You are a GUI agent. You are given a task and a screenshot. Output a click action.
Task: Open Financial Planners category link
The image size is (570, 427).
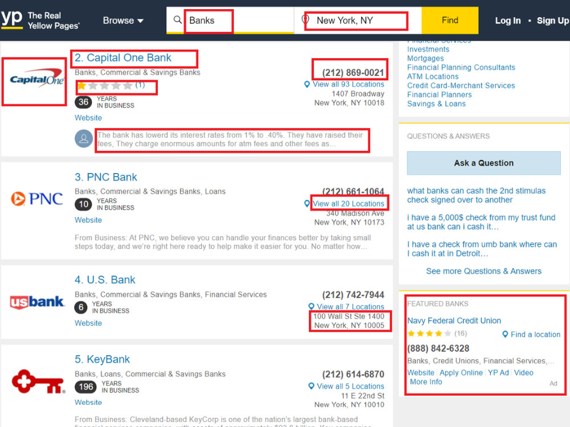tap(439, 95)
